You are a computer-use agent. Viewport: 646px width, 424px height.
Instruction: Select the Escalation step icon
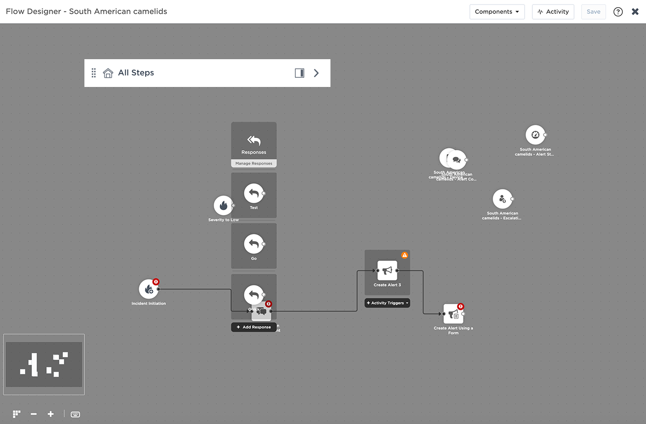pos(502,199)
